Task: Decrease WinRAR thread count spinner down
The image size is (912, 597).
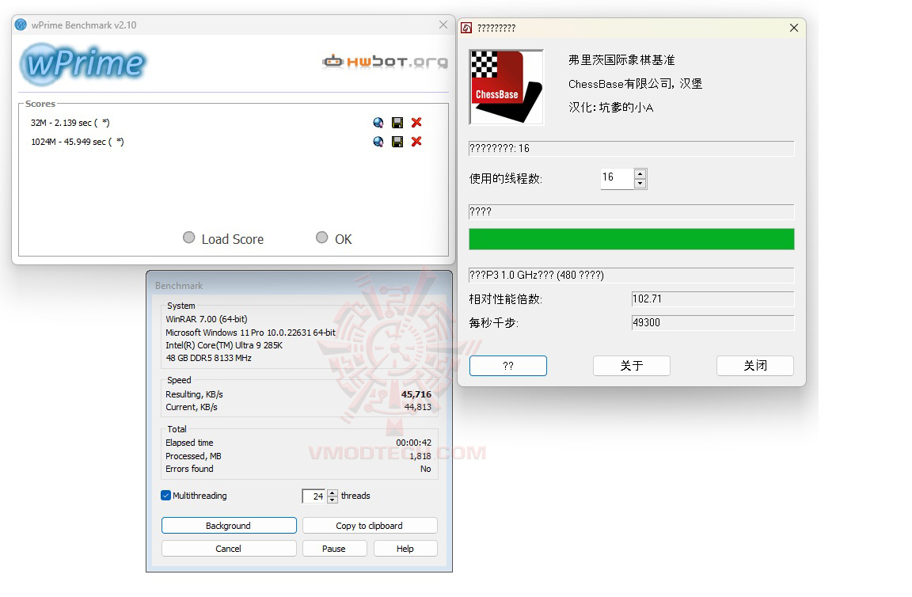Action: pos(332,500)
